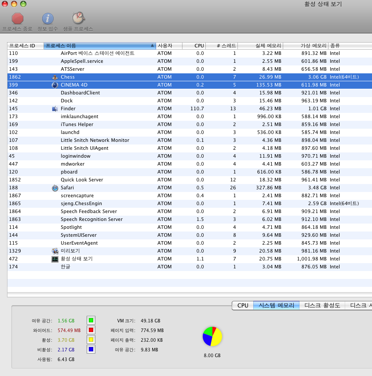Sort by 종류 column header
The height and width of the screenshot is (376, 372).
[350, 46]
